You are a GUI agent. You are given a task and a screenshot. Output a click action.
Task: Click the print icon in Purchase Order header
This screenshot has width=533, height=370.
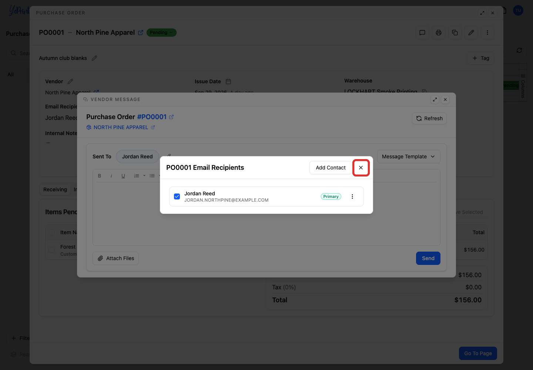tap(439, 33)
